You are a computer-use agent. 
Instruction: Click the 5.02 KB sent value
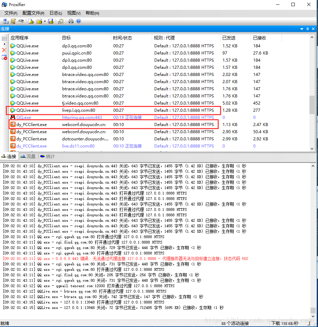tap(230, 103)
